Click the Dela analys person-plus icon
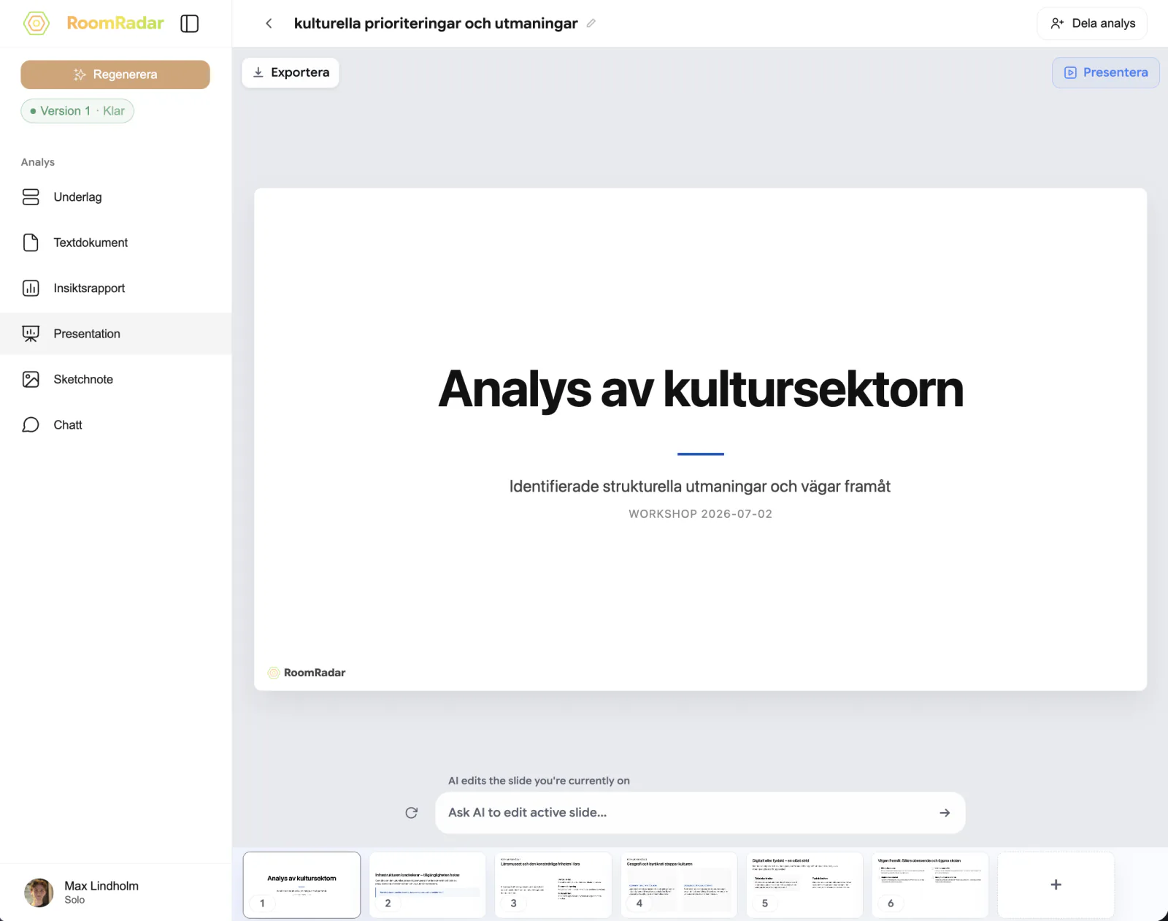The width and height of the screenshot is (1168, 921). [x=1057, y=23]
